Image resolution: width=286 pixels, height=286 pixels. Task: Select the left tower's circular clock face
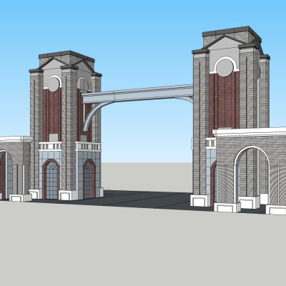click(x=54, y=84)
